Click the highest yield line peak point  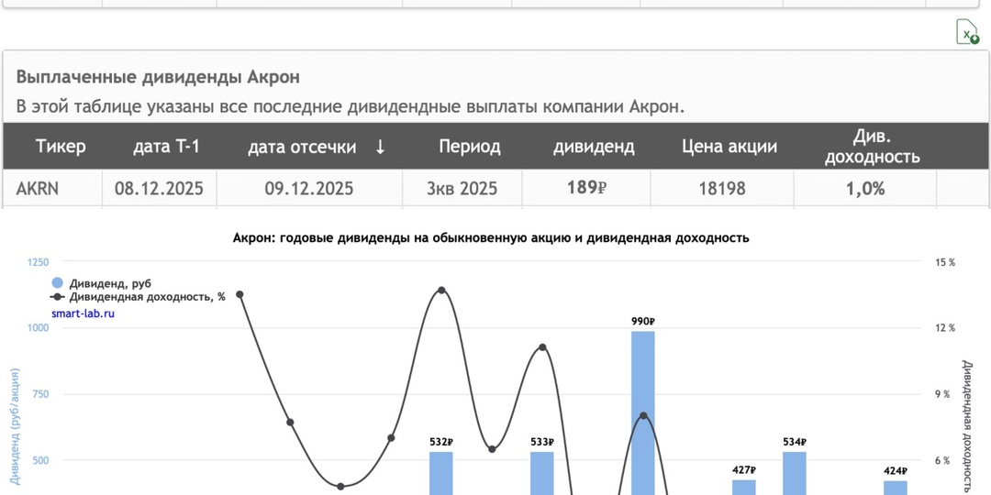pyautogui.click(x=441, y=291)
